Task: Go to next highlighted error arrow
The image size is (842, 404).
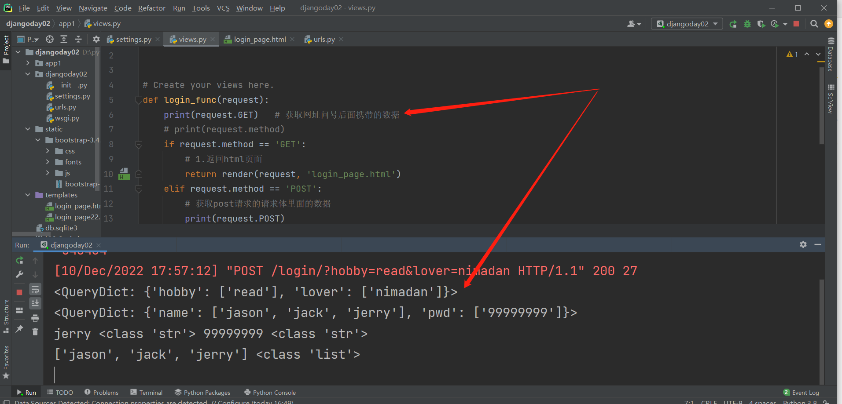Action: tap(818, 54)
